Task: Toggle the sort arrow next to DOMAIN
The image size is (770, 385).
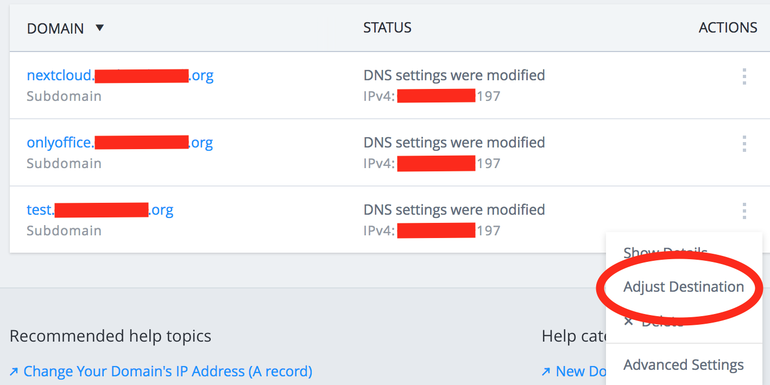Action: point(99,28)
